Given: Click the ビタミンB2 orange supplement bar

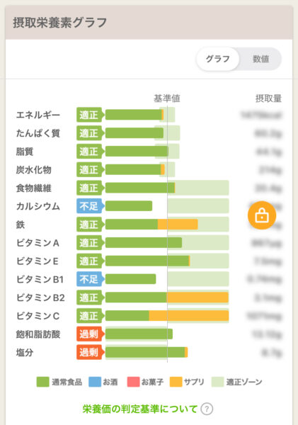Looking at the screenshot, I should point(197,297).
